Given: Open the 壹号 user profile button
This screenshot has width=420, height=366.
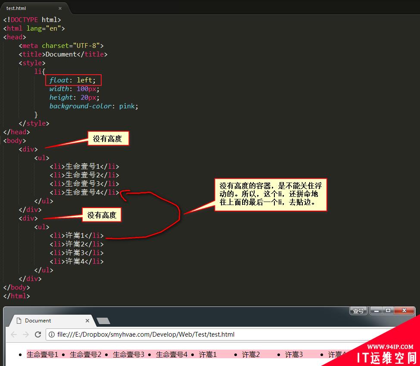Looking at the screenshot, I should coord(358,311).
